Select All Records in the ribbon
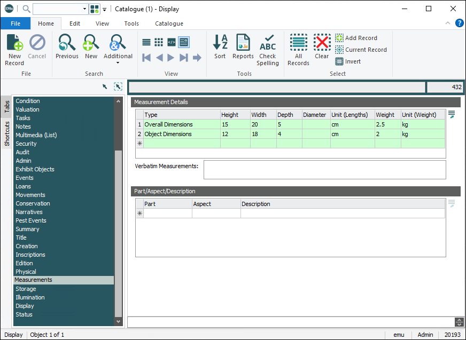This screenshot has width=466, height=340. (298, 49)
